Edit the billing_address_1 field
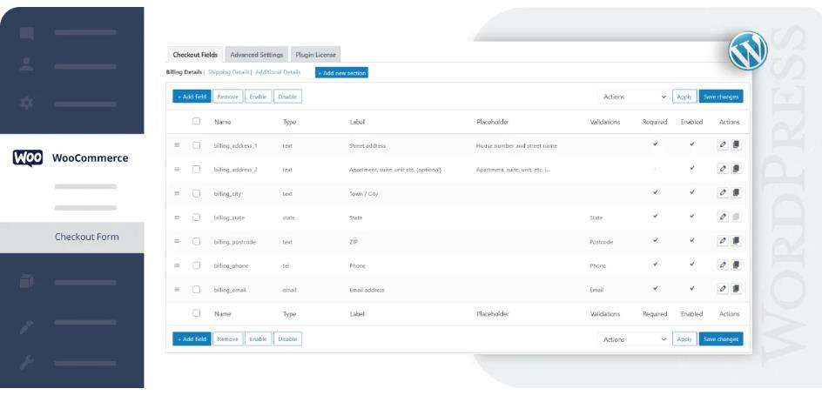 tap(723, 144)
